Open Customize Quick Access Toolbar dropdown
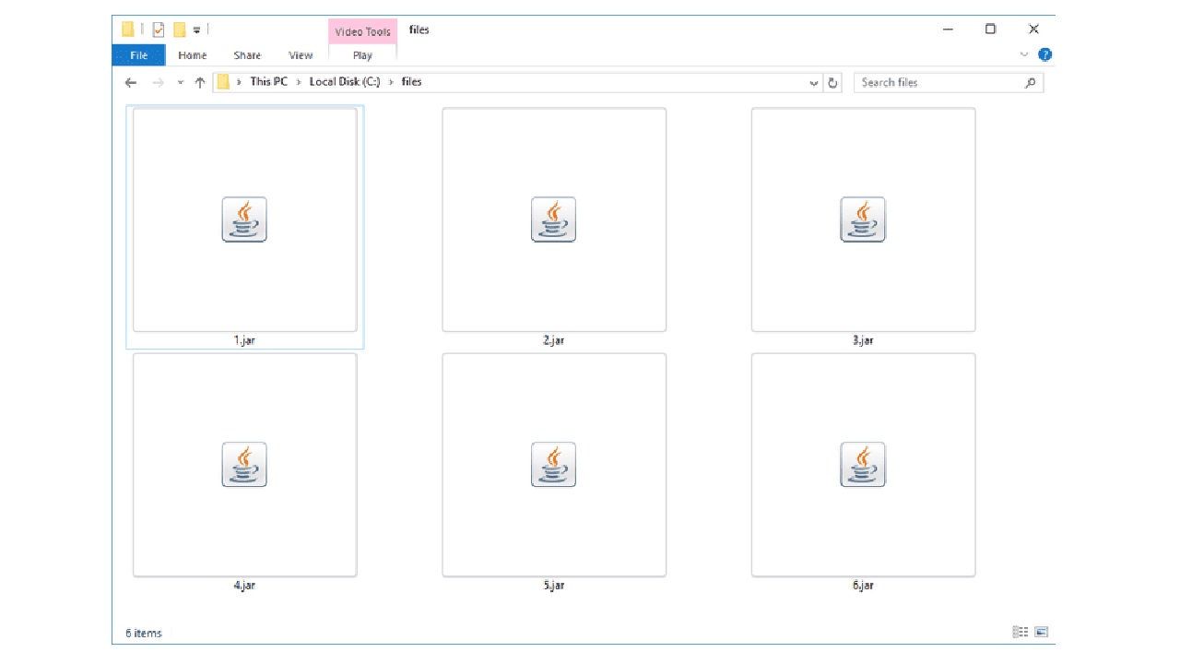This screenshot has width=1180, height=664. click(x=196, y=30)
